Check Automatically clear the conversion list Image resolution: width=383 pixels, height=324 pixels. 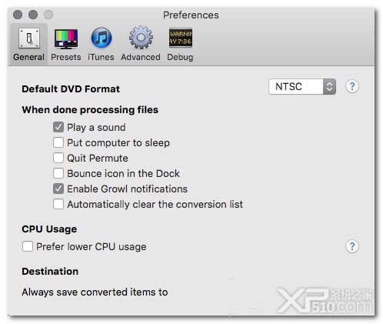(58, 204)
